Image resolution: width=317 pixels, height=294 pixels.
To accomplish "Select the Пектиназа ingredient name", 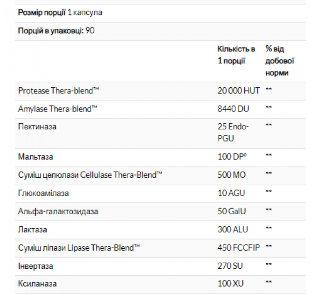I will click(x=37, y=126).
